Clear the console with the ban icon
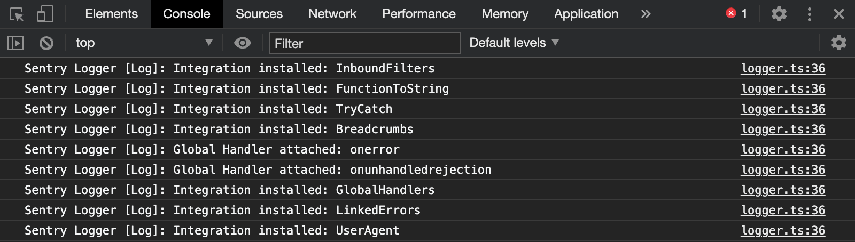 46,43
